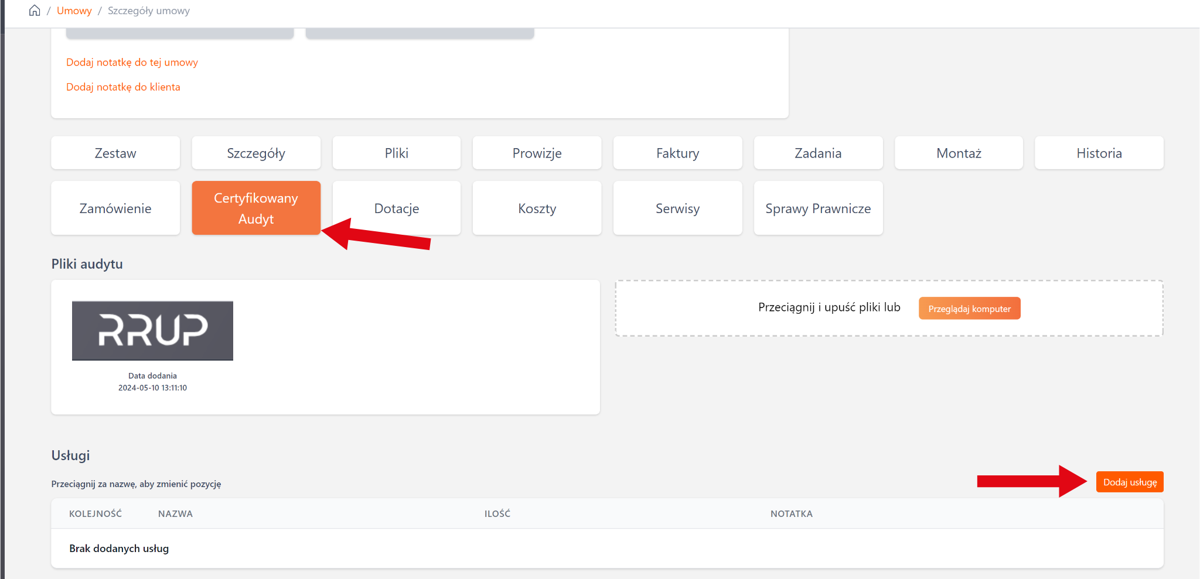The height and width of the screenshot is (579, 1200).
Task: View the Historia tab
Action: [1099, 153]
